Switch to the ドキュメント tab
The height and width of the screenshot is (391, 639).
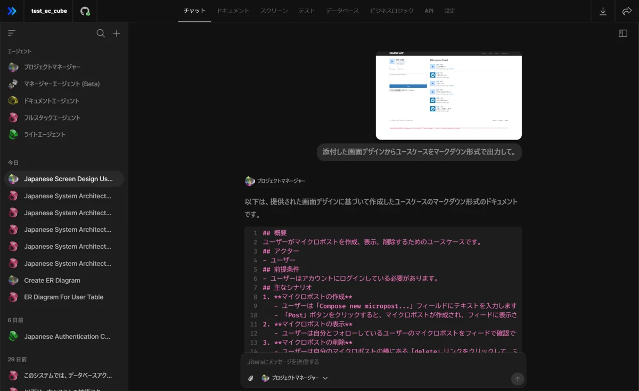[233, 11]
